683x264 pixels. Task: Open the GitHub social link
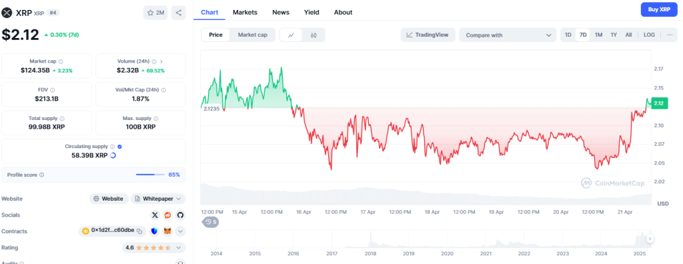pos(180,215)
